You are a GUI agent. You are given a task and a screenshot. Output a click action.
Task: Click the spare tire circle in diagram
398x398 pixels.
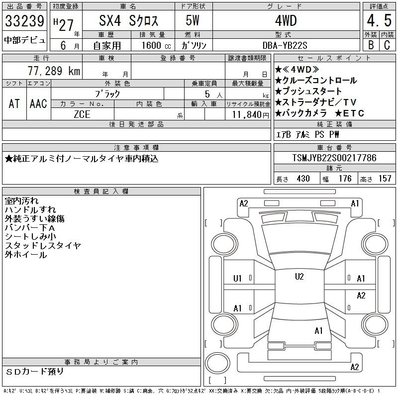(x=217, y=363)
